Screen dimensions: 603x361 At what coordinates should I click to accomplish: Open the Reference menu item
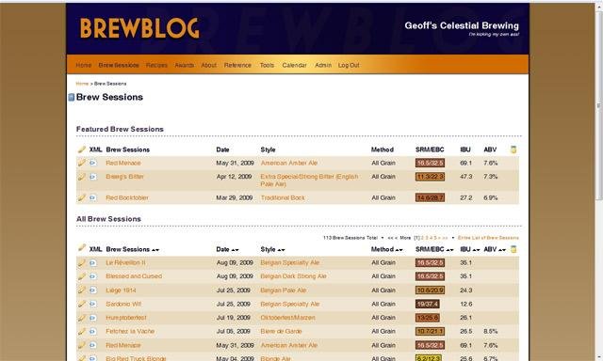[x=237, y=65]
